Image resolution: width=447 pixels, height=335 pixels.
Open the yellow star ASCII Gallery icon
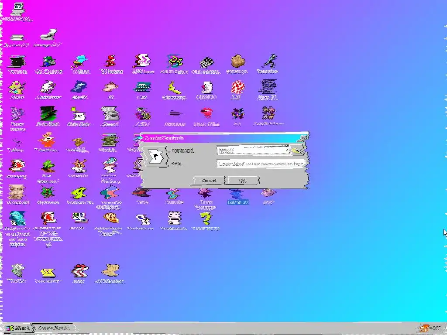[x=175, y=61]
